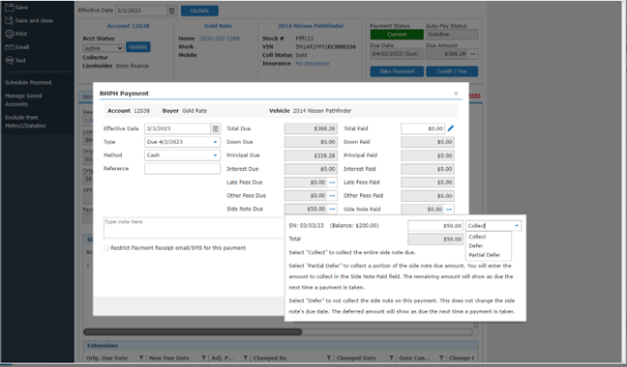This screenshot has width=627, height=367.
Task: Click the Total Due $388.28 value
Action: pos(312,128)
